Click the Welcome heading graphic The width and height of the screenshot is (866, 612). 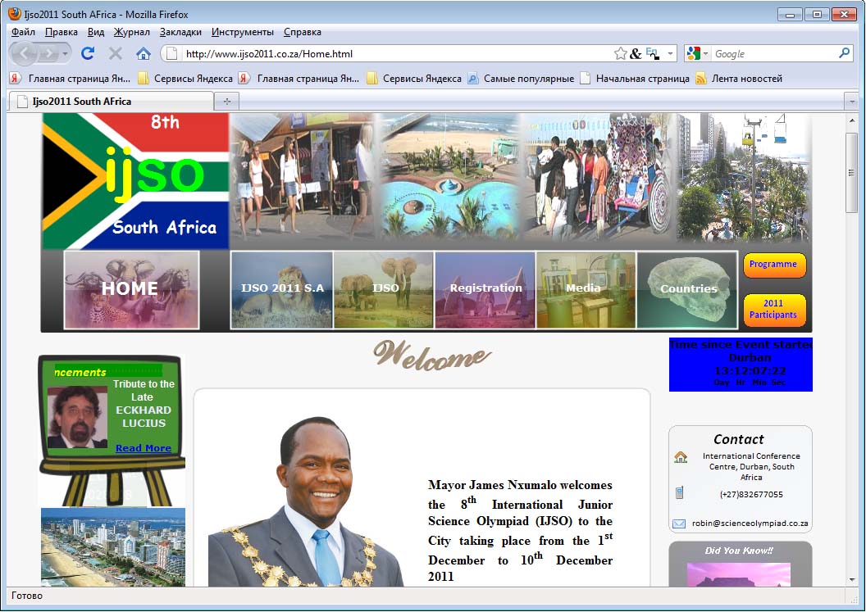coord(431,355)
